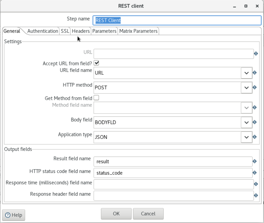This screenshot has width=264, height=223.
Task: Toggle the Accept URL from field checkbox
Action: (96, 63)
